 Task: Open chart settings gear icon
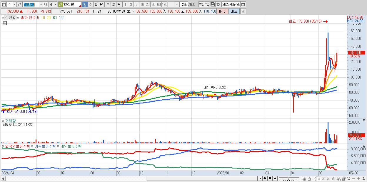[218, 4]
